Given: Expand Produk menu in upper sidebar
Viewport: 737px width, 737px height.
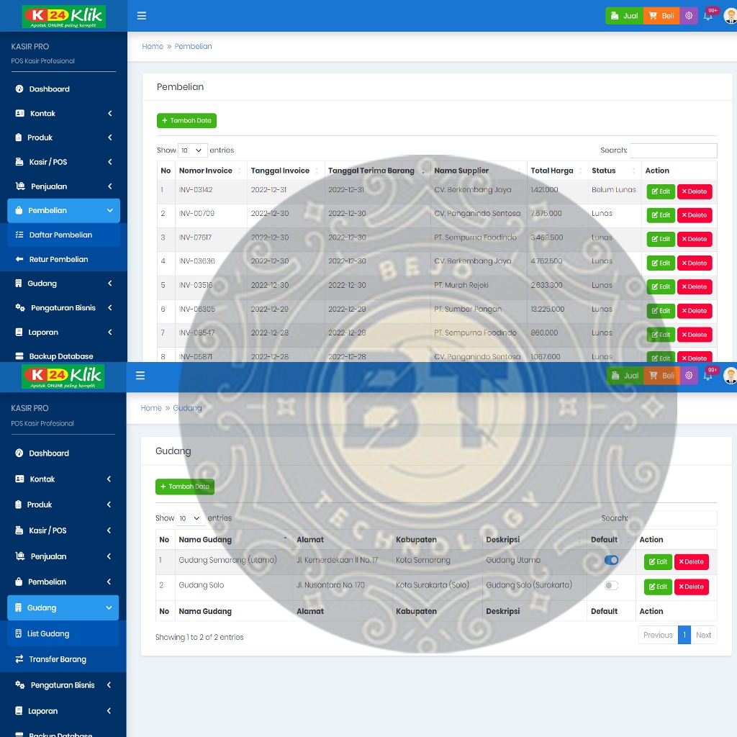Looking at the screenshot, I should click(x=63, y=137).
